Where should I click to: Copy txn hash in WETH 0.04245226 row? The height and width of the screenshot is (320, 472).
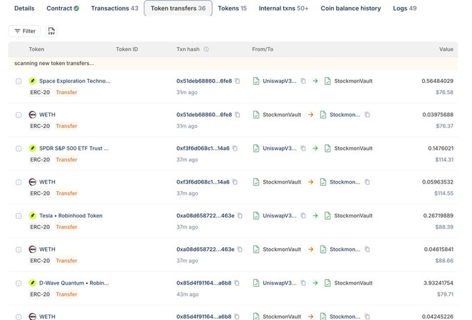[x=237, y=317]
